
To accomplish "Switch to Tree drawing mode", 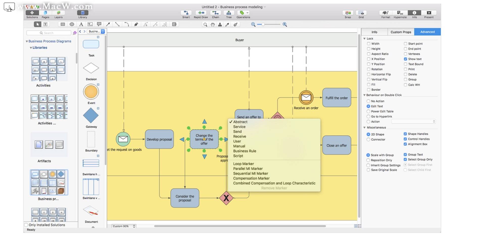I will click(229, 14).
